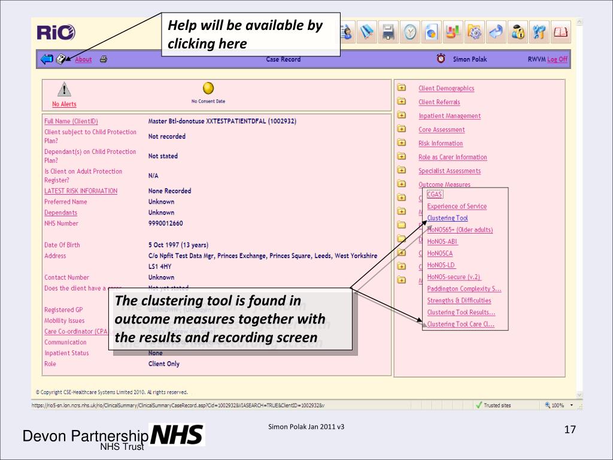This screenshot has height=460, width=613.
Task: Click the yellow consent status circle
Action: coord(208,88)
